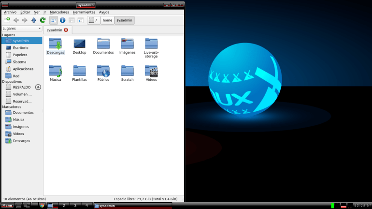Reload the current folder view

tap(43, 20)
